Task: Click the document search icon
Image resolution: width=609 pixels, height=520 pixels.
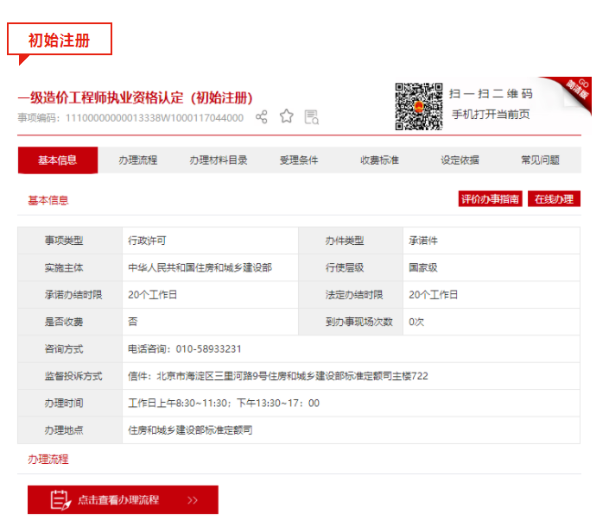Action: click(311, 116)
